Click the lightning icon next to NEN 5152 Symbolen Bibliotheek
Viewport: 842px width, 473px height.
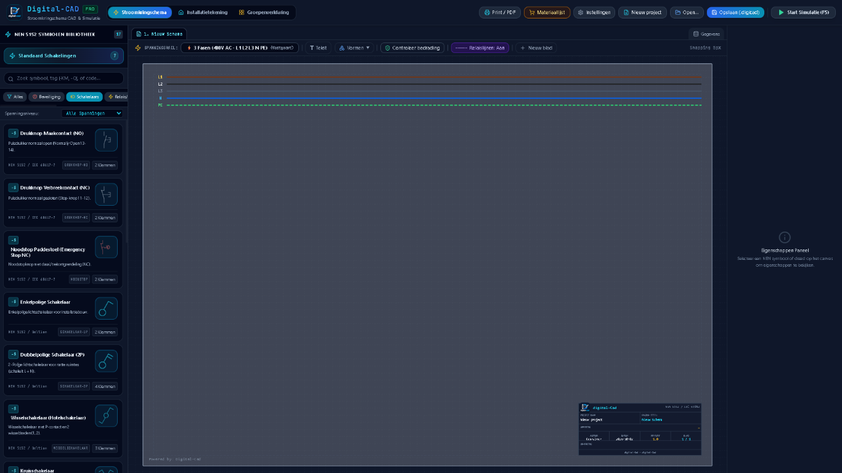click(8, 34)
